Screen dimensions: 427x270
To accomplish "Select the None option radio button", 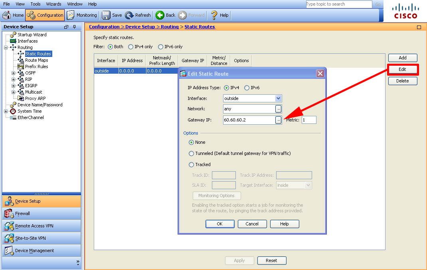I will pyautogui.click(x=192, y=142).
